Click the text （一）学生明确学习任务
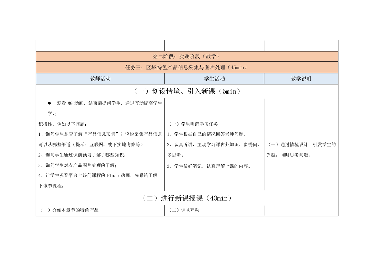This screenshot has width=371, height=262. [x=193, y=124]
